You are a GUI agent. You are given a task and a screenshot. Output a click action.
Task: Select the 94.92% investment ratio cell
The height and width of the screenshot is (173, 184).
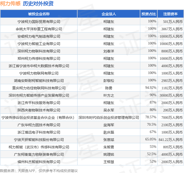(149, 88)
